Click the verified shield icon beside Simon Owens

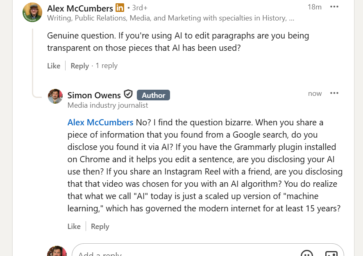128,95
